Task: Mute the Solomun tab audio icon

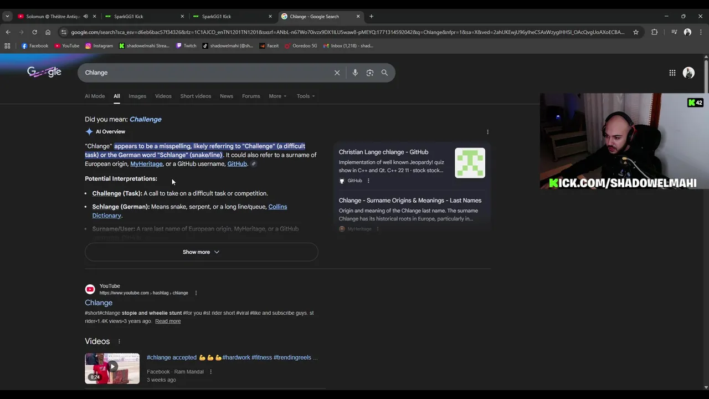Action: point(85,17)
